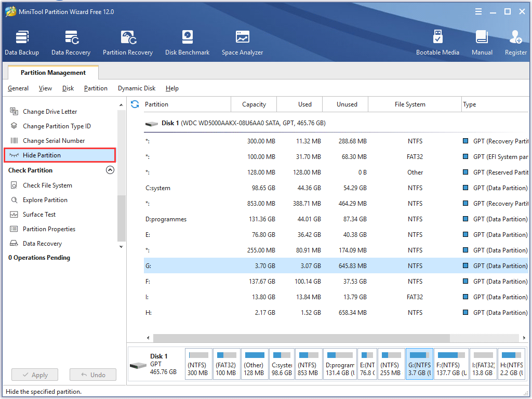Open Space Analyzer
532x399 pixels.
tap(242, 43)
